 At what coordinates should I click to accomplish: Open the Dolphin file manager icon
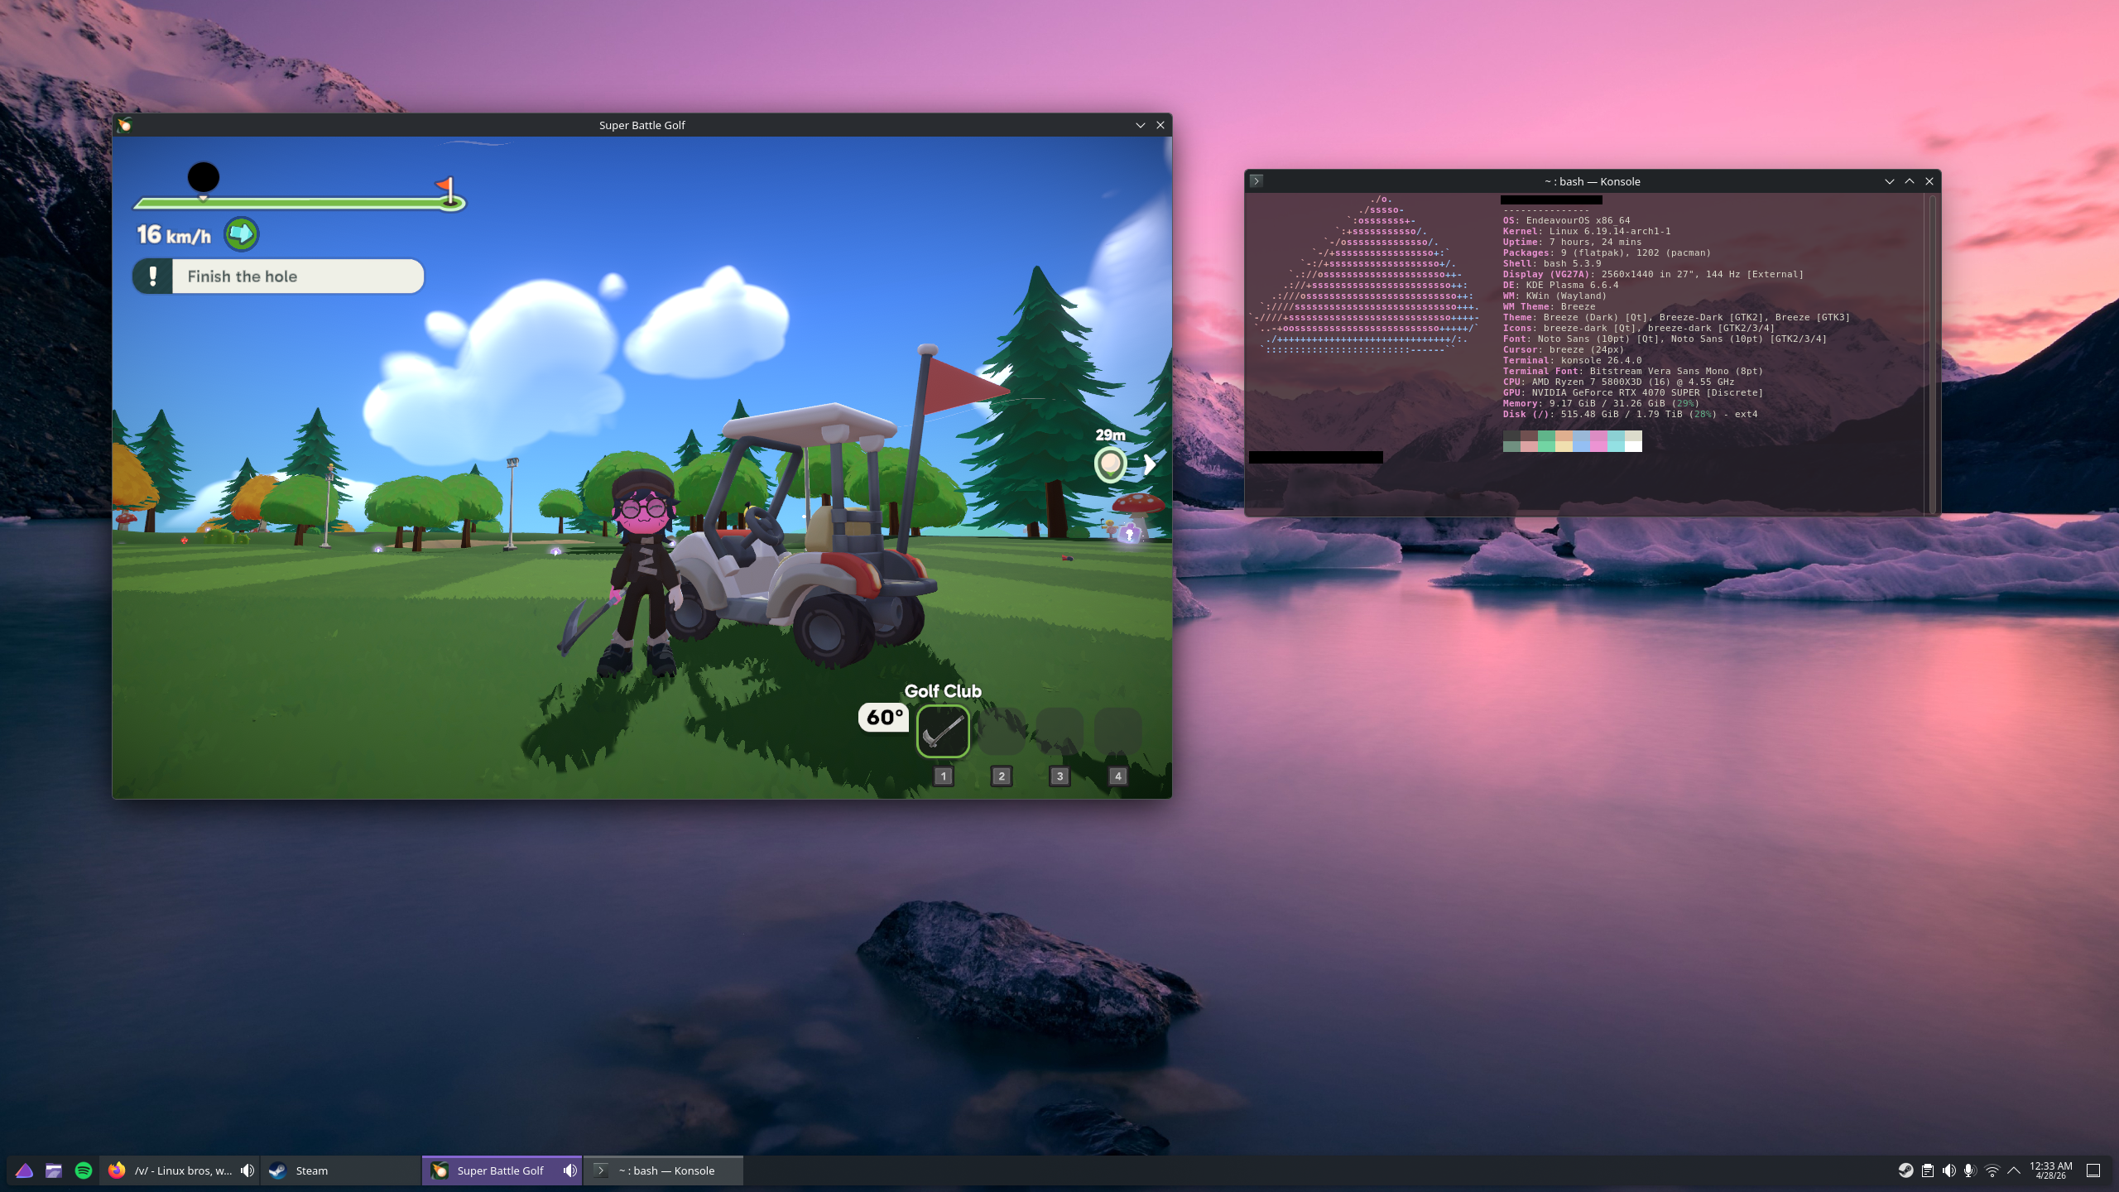(x=54, y=1170)
